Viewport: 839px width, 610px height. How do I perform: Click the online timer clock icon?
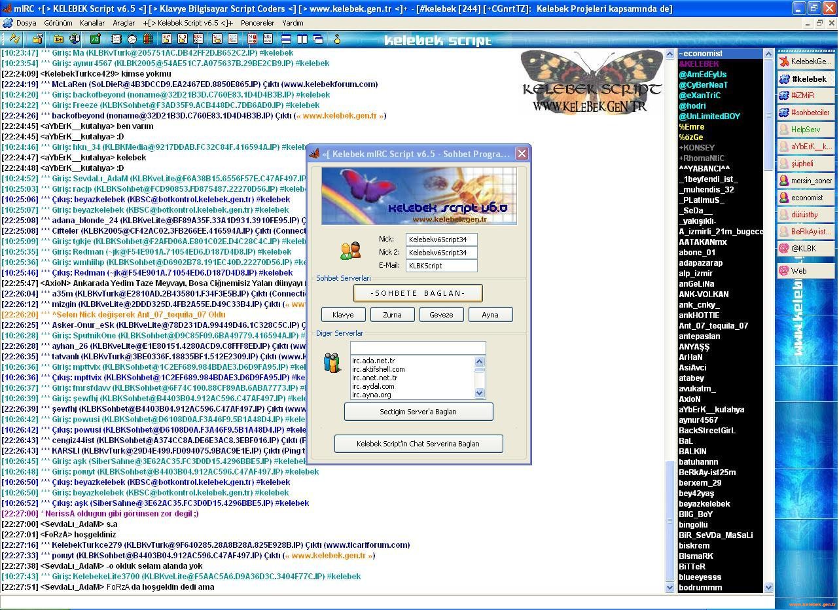pos(132,39)
